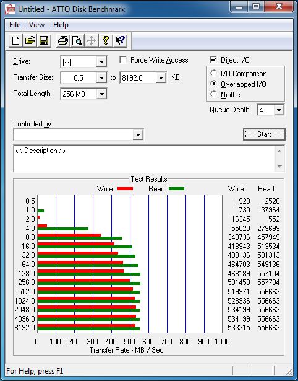Image resolution: width=298 pixels, height=381 pixels.
Task: Enable the Force Write Access checkbox
Action: tap(123, 59)
